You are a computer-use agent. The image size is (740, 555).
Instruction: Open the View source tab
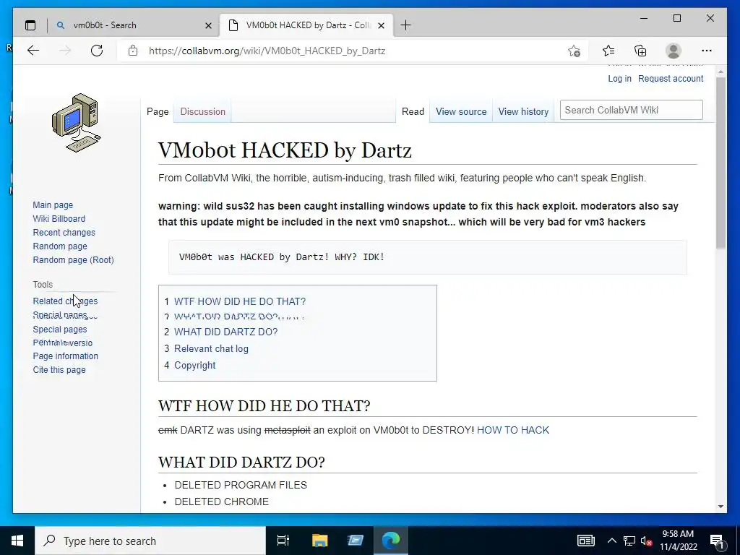(x=461, y=112)
